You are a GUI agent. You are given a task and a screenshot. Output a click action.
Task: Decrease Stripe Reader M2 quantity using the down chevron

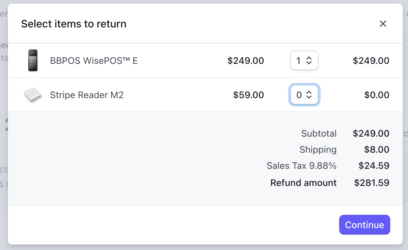(x=309, y=97)
